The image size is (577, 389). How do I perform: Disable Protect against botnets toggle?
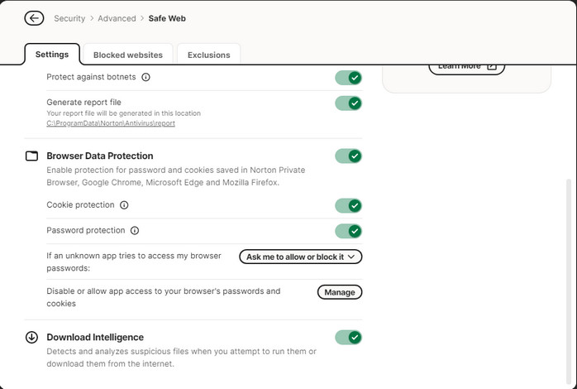coord(349,78)
